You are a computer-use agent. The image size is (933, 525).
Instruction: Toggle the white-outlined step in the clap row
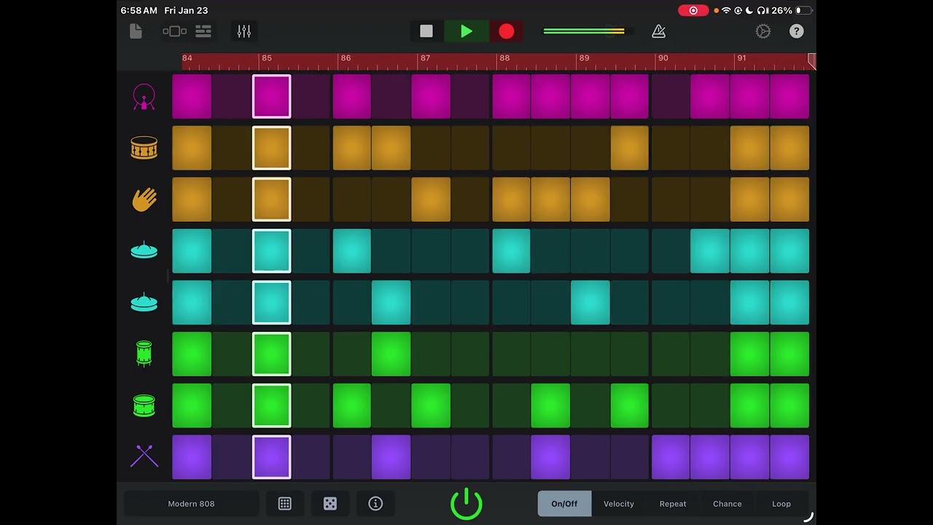pos(272,199)
